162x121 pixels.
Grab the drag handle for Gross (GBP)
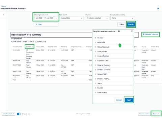point(95,74)
